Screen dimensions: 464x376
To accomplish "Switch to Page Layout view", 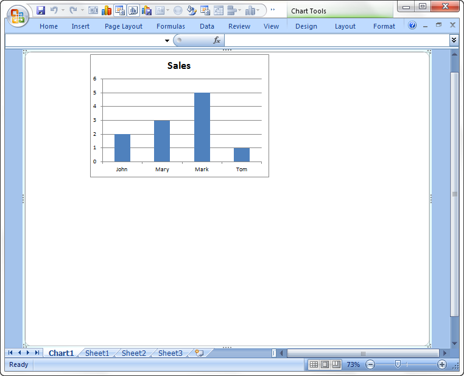I will (325, 364).
